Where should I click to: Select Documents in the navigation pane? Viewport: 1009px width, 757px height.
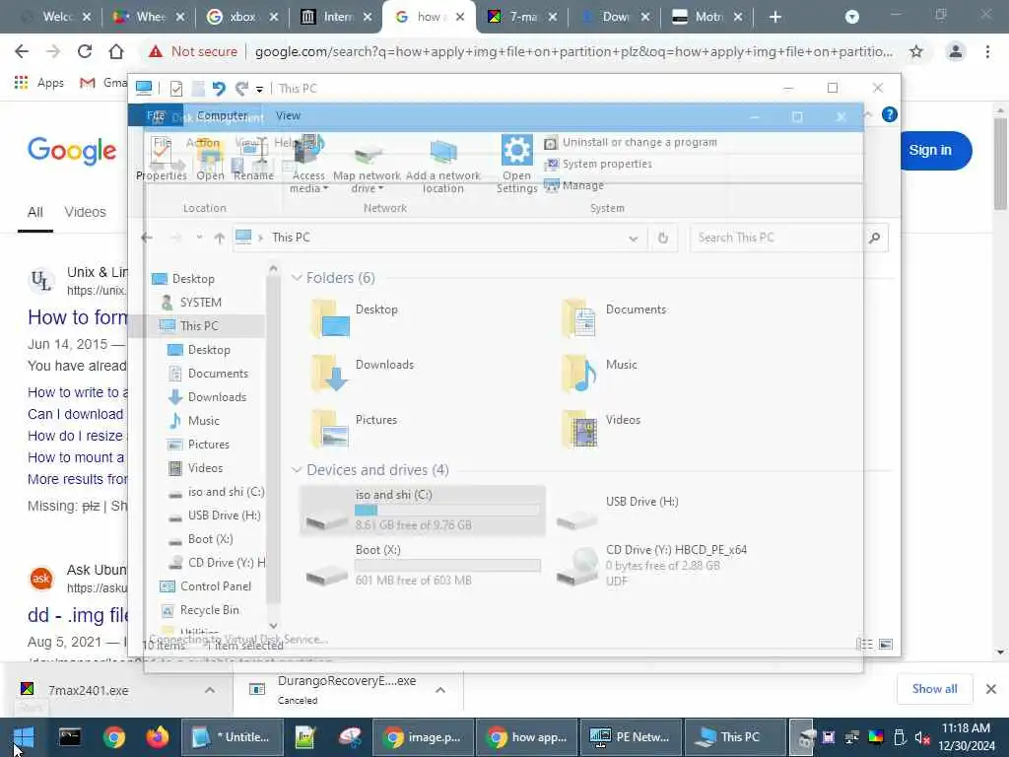click(217, 374)
